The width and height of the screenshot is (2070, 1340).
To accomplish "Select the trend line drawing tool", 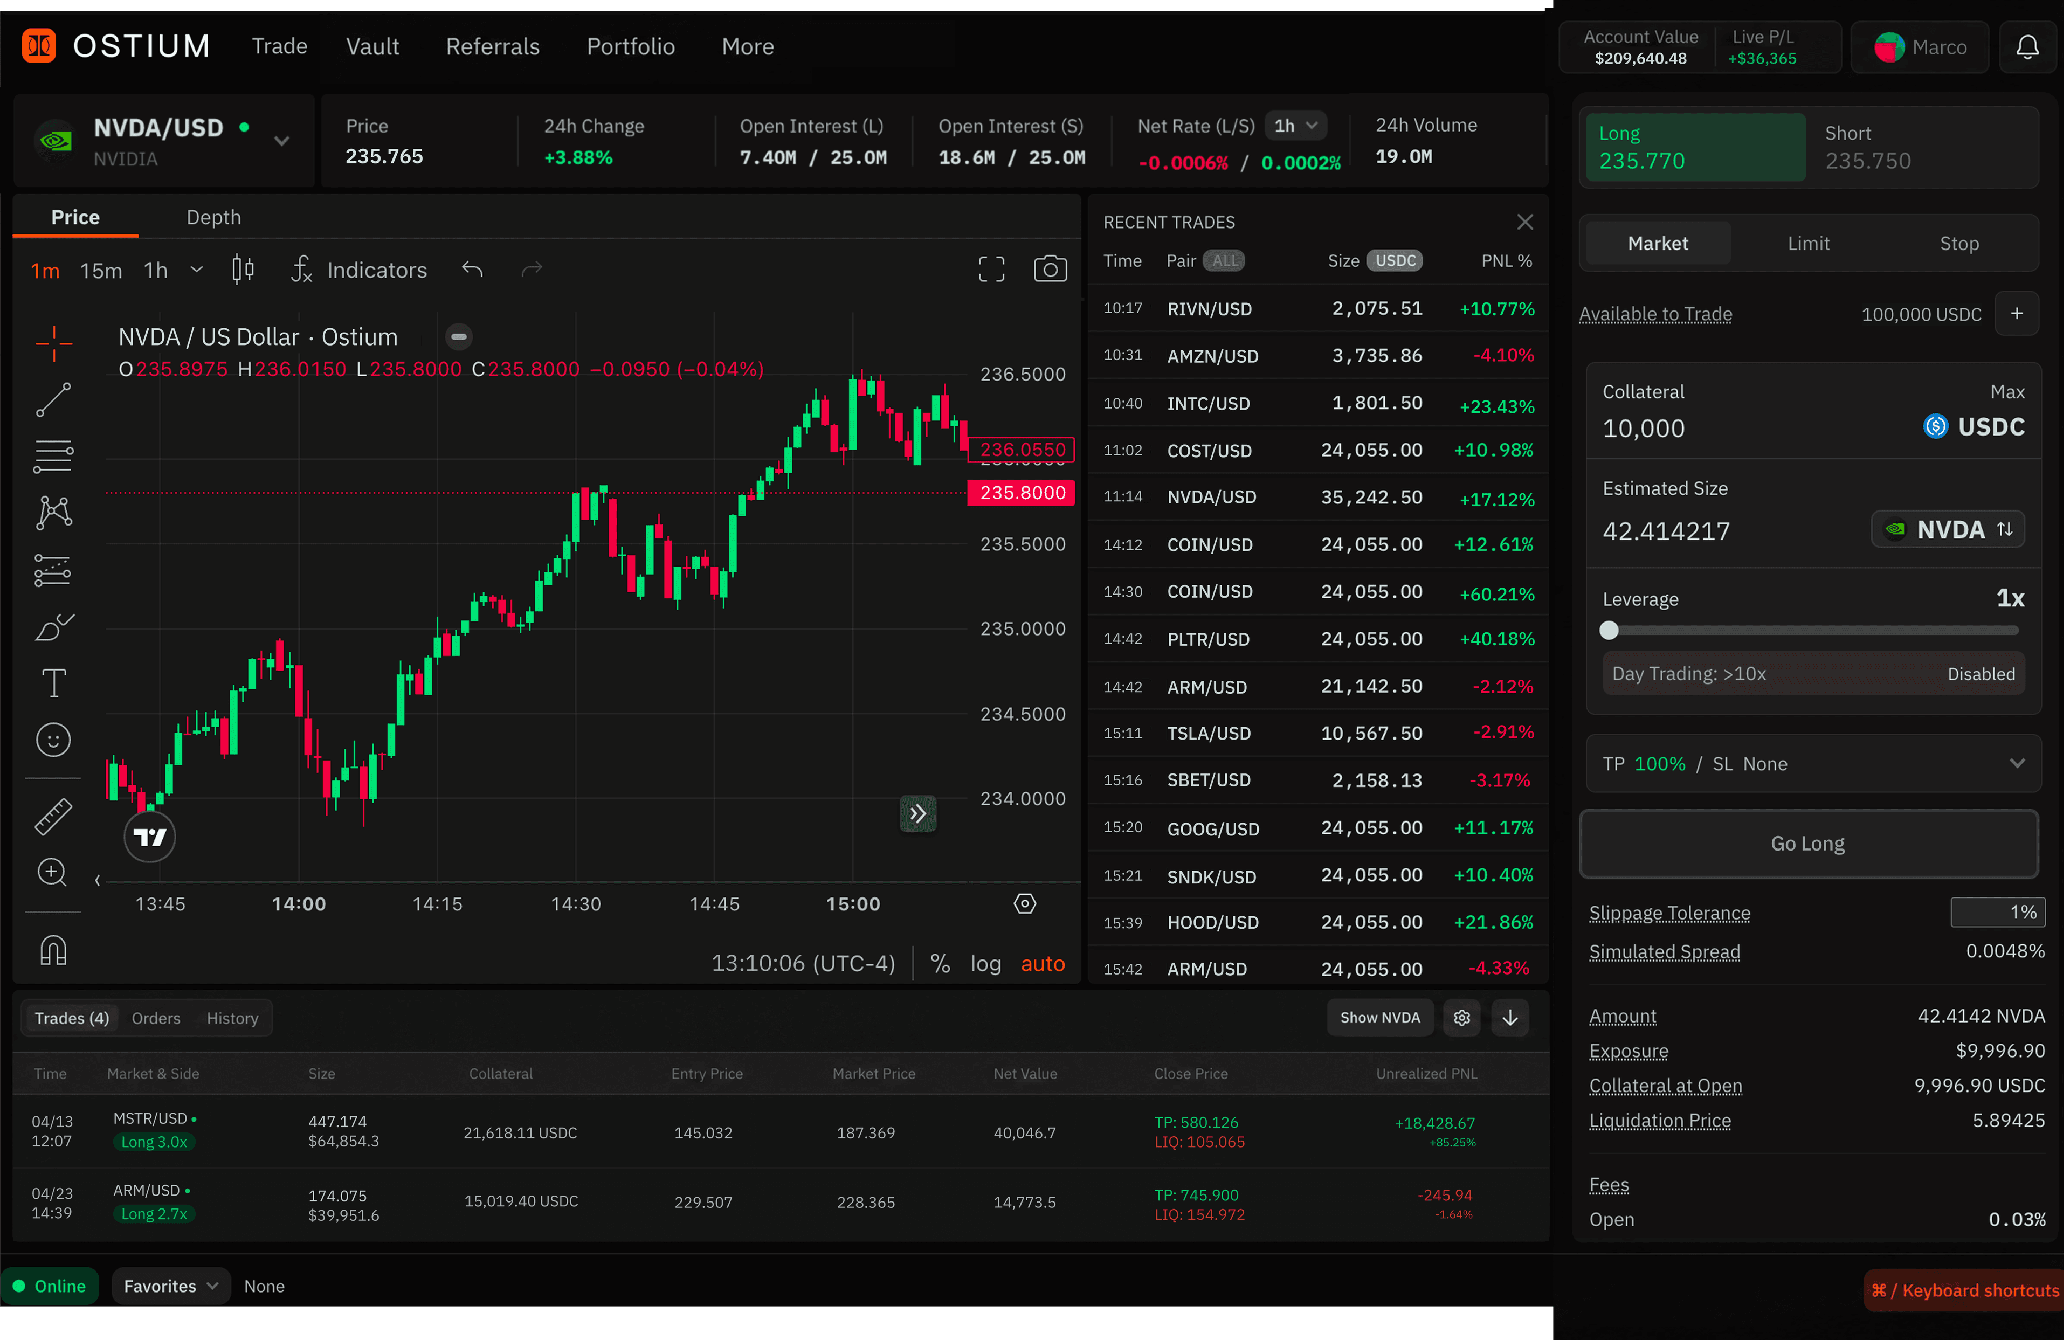I will point(53,399).
